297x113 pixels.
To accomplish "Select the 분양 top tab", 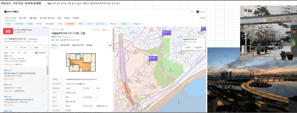I will tap(59, 18).
